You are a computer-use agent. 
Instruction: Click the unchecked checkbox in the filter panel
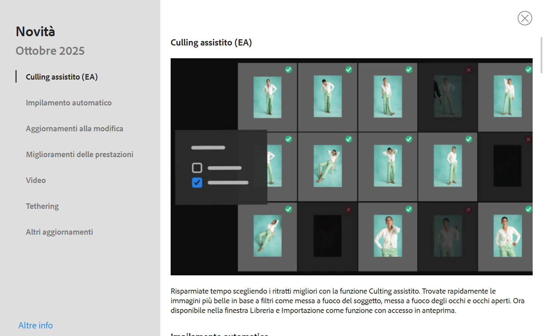[197, 168]
